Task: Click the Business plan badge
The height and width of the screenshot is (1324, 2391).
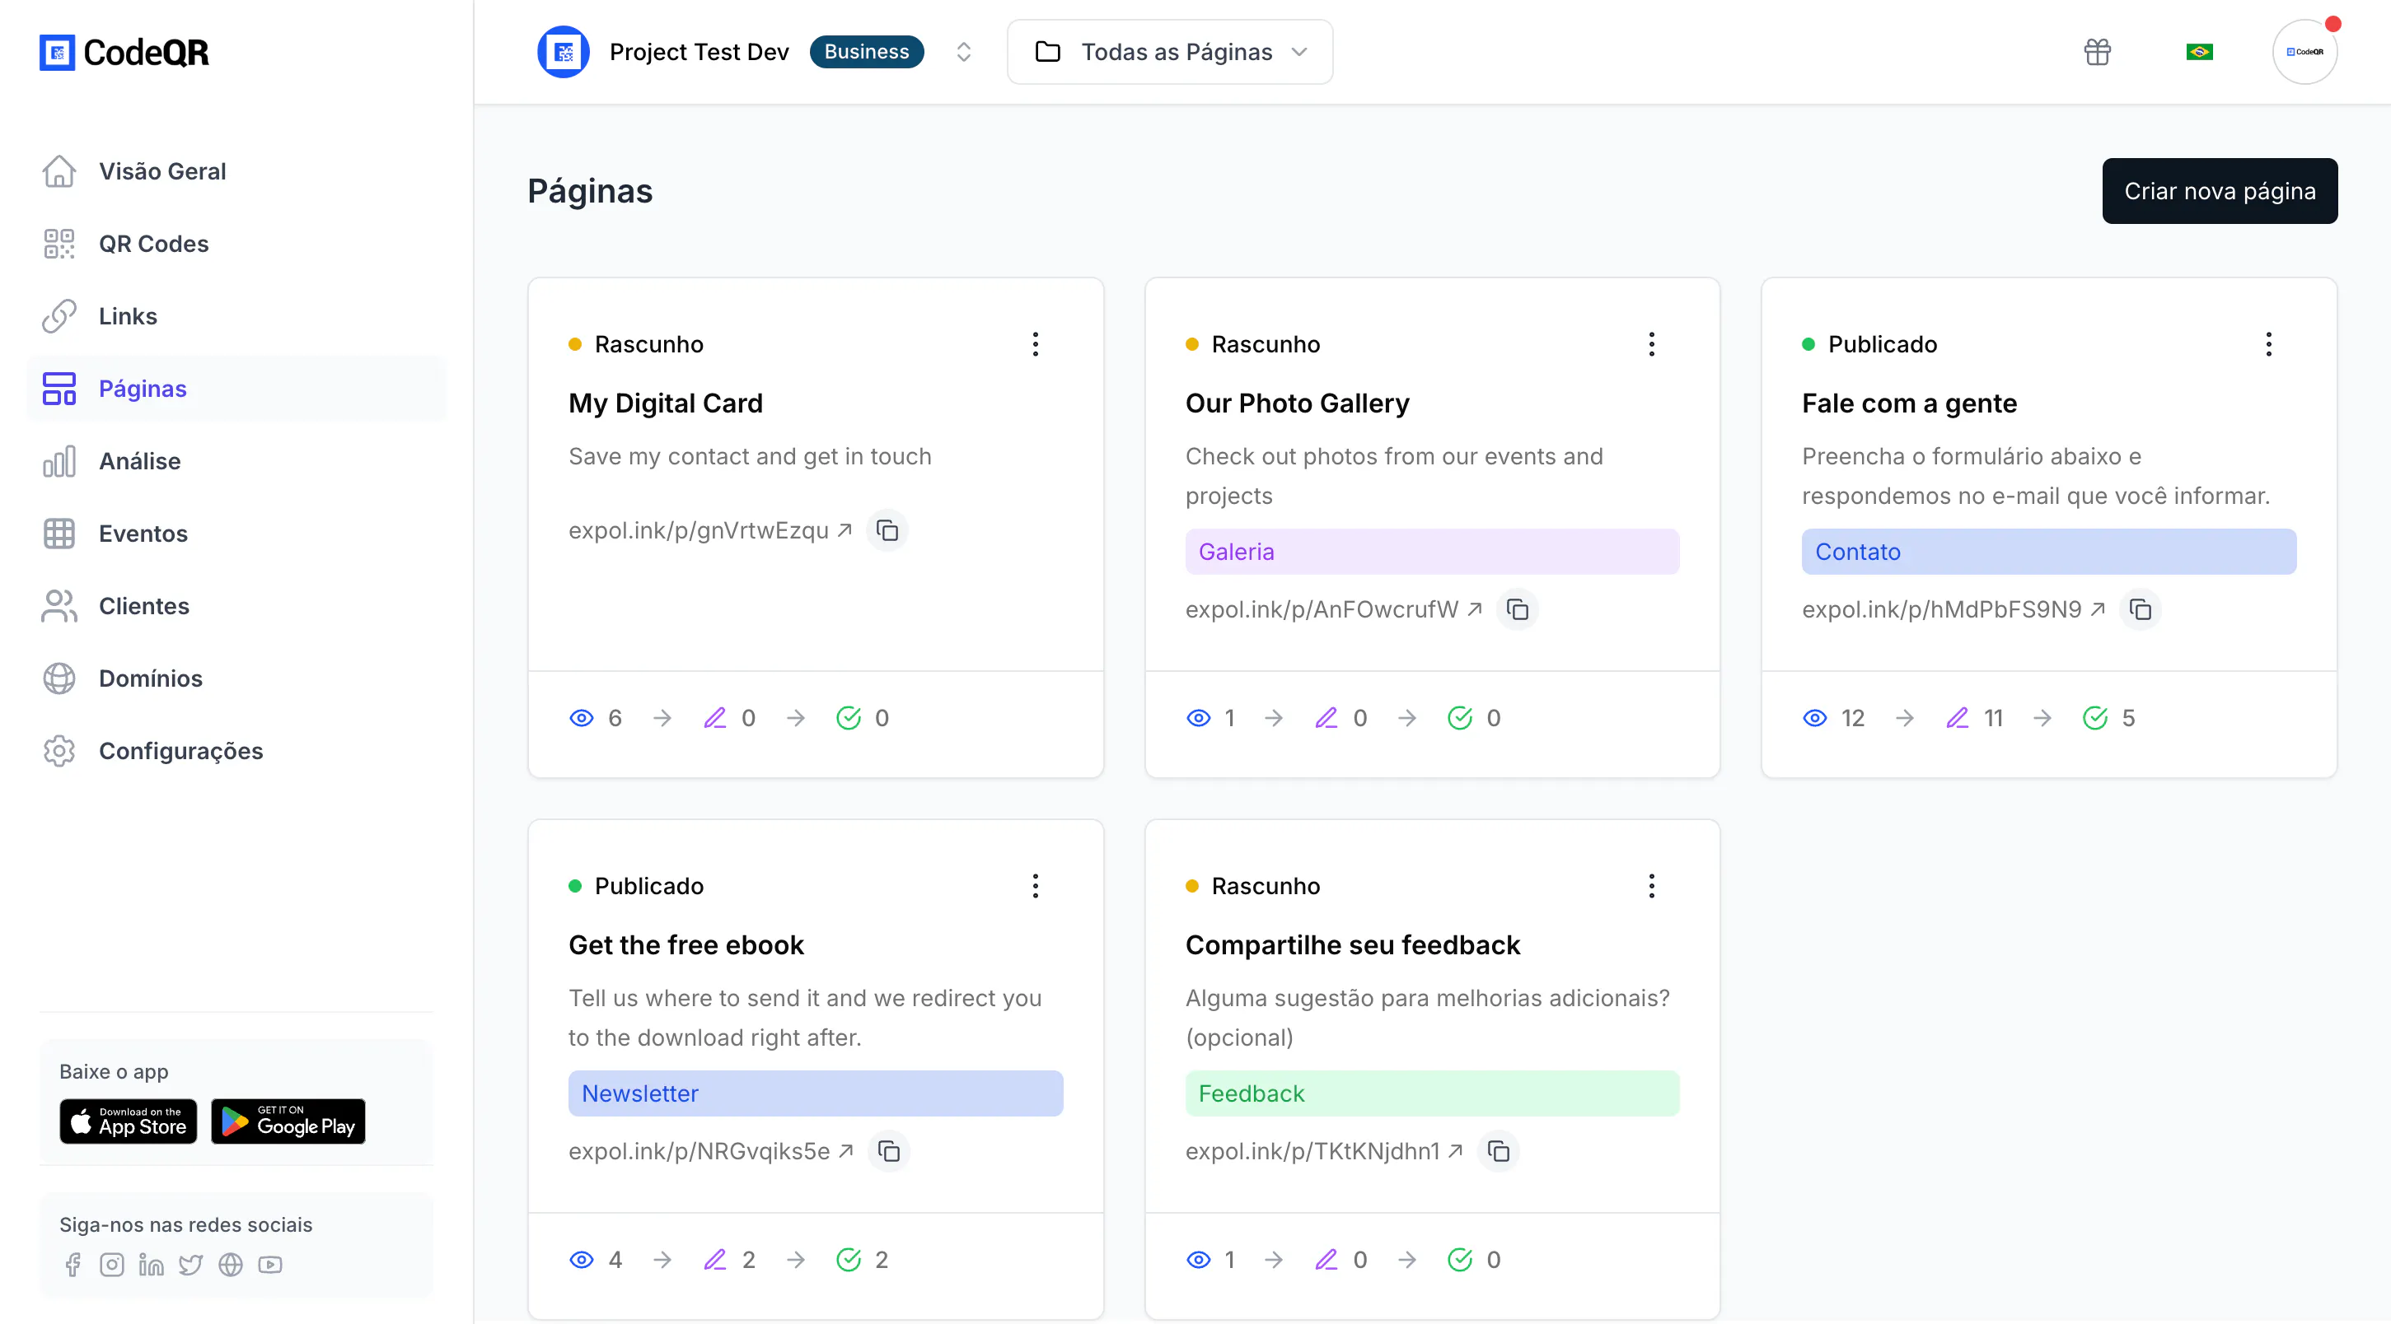Action: 866,52
